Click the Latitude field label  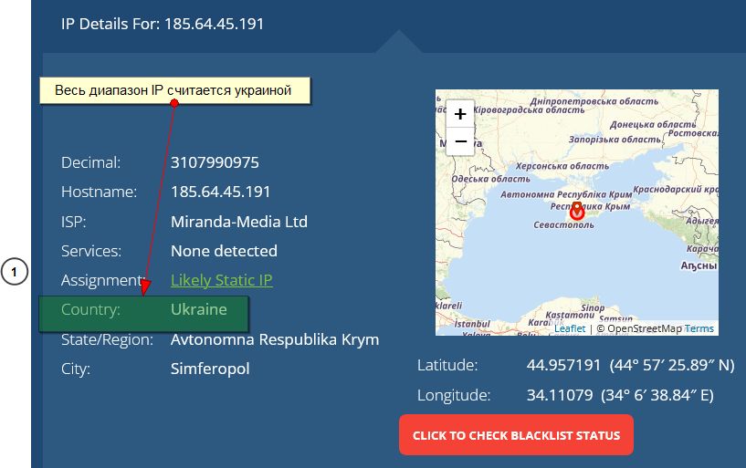447,365
